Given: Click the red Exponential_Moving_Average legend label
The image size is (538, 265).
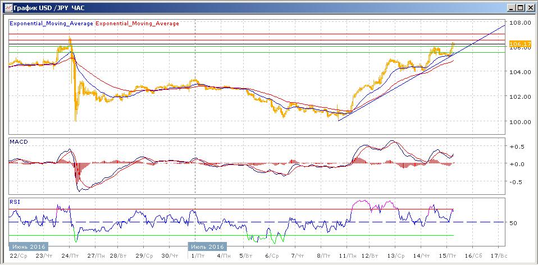Looking at the screenshot, I should tap(138, 24).
